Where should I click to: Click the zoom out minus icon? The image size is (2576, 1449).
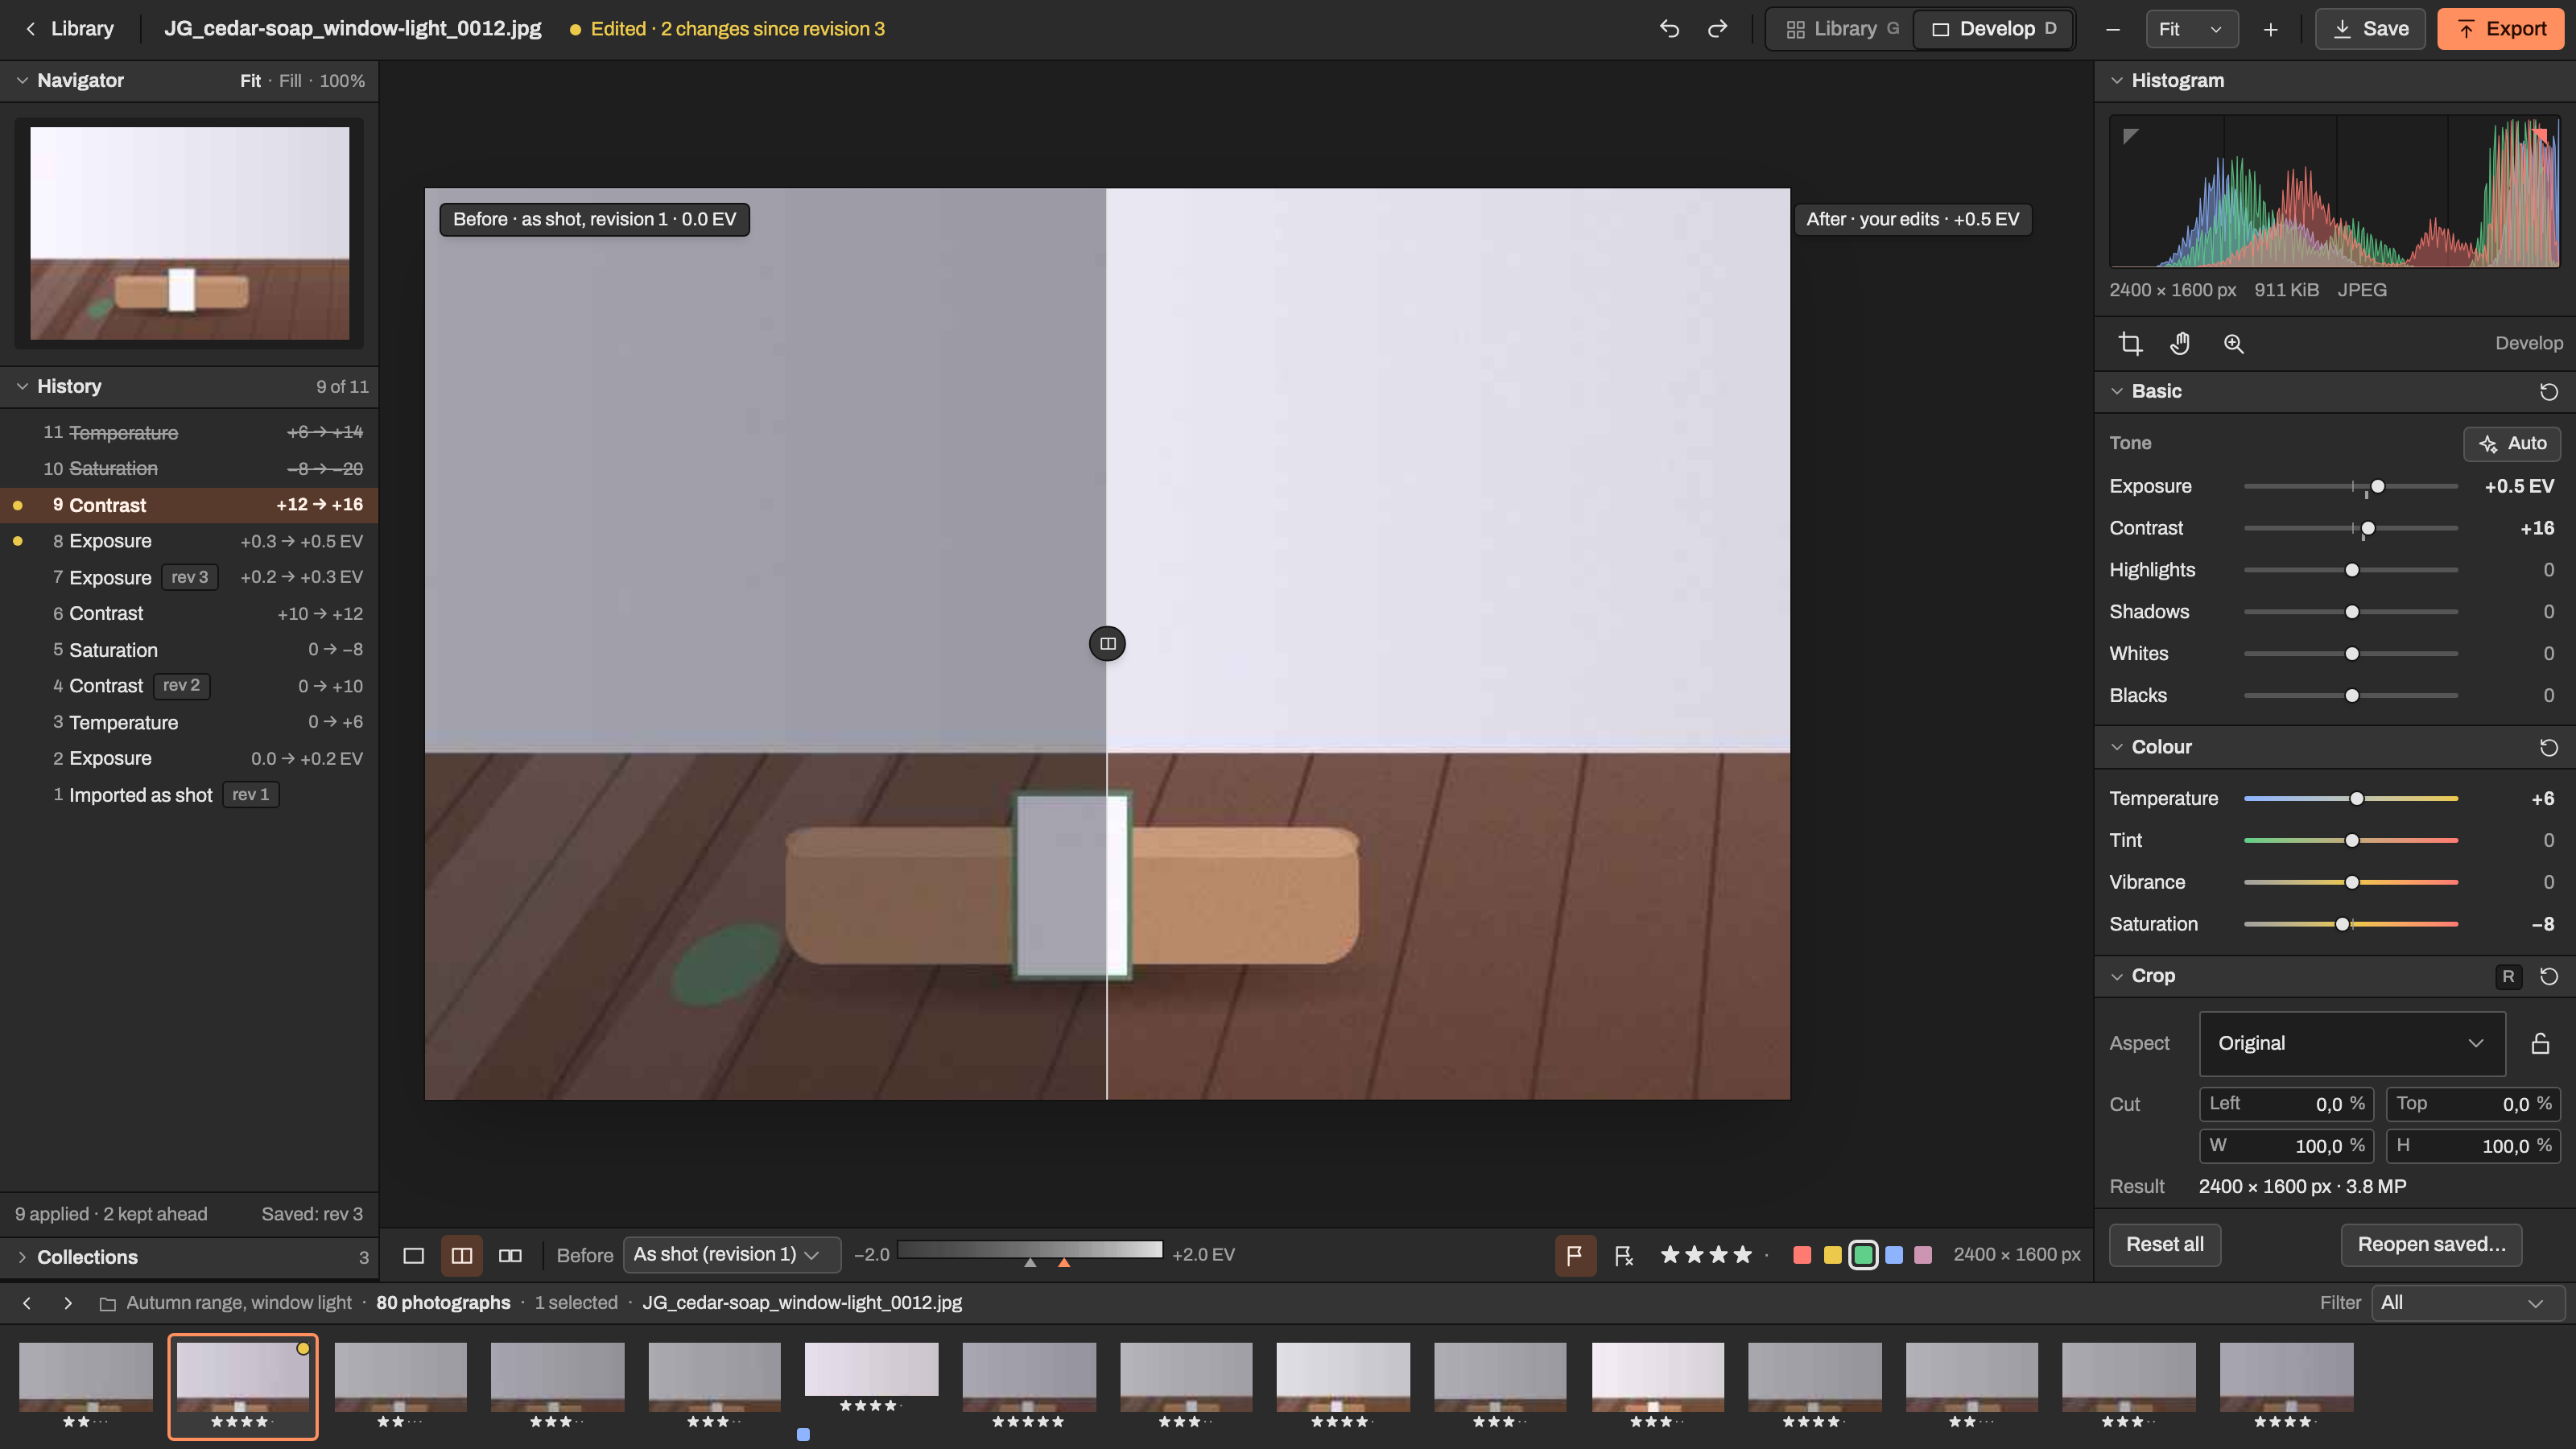click(x=2113, y=29)
